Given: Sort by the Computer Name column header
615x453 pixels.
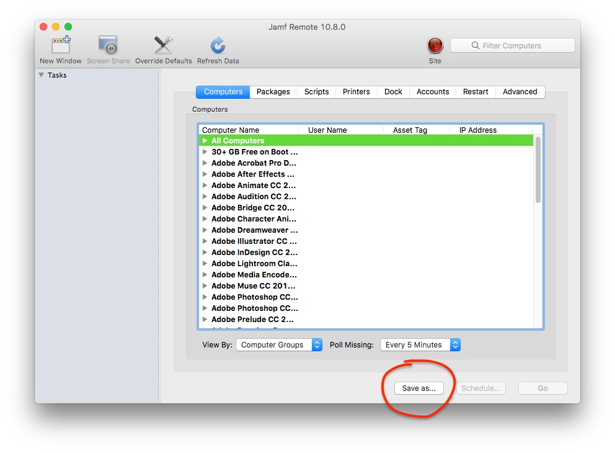Looking at the screenshot, I should coord(249,130).
